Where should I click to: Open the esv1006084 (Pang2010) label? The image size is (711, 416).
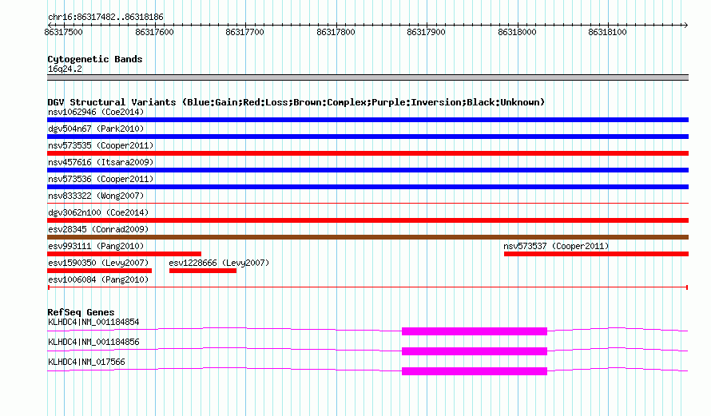98,279
